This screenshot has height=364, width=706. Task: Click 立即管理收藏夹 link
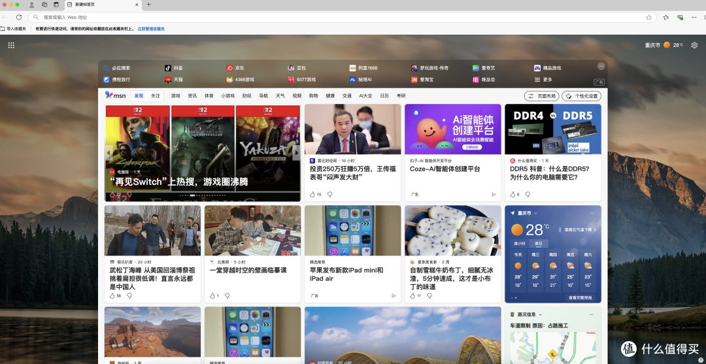tap(151, 29)
